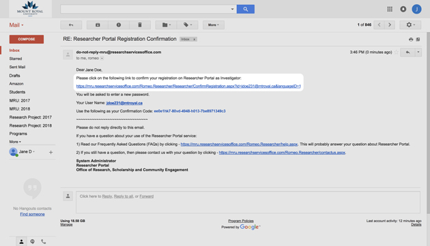Open the Program Policies link
Image resolution: width=430 pixels, height=246 pixels.
[x=241, y=221]
